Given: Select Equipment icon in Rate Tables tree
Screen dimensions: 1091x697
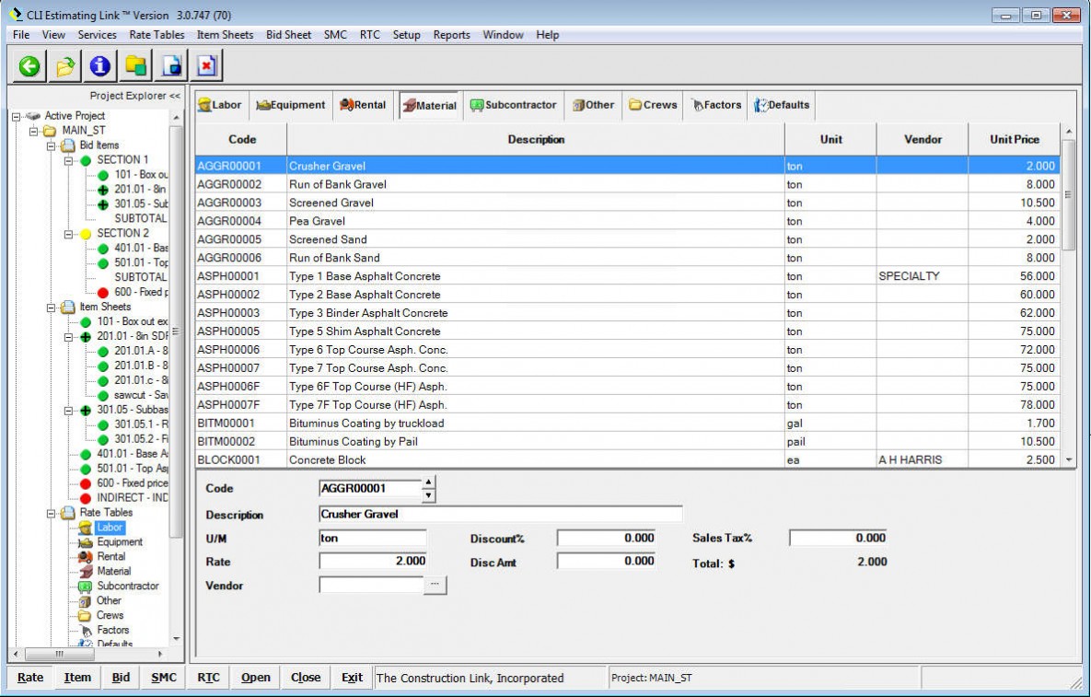Looking at the screenshot, I should click(85, 542).
